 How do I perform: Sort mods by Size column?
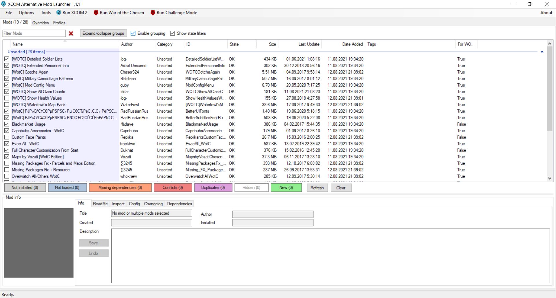(267, 44)
